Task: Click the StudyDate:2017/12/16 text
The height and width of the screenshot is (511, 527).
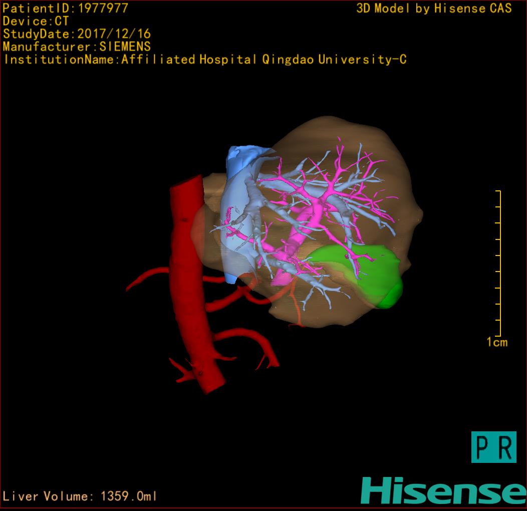Action: pyautogui.click(x=77, y=35)
